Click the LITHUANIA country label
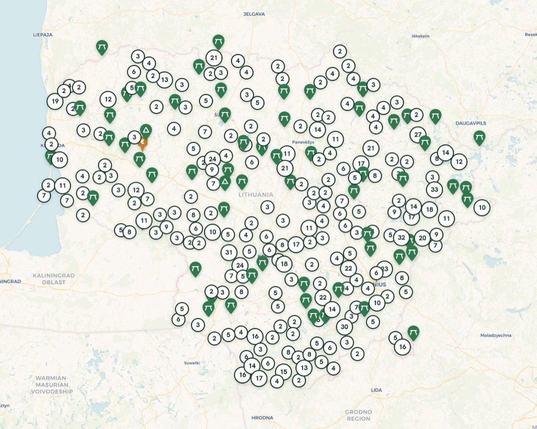537x429 pixels. tap(256, 195)
